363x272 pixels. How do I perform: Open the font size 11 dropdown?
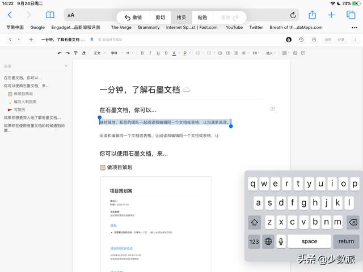click(130, 53)
